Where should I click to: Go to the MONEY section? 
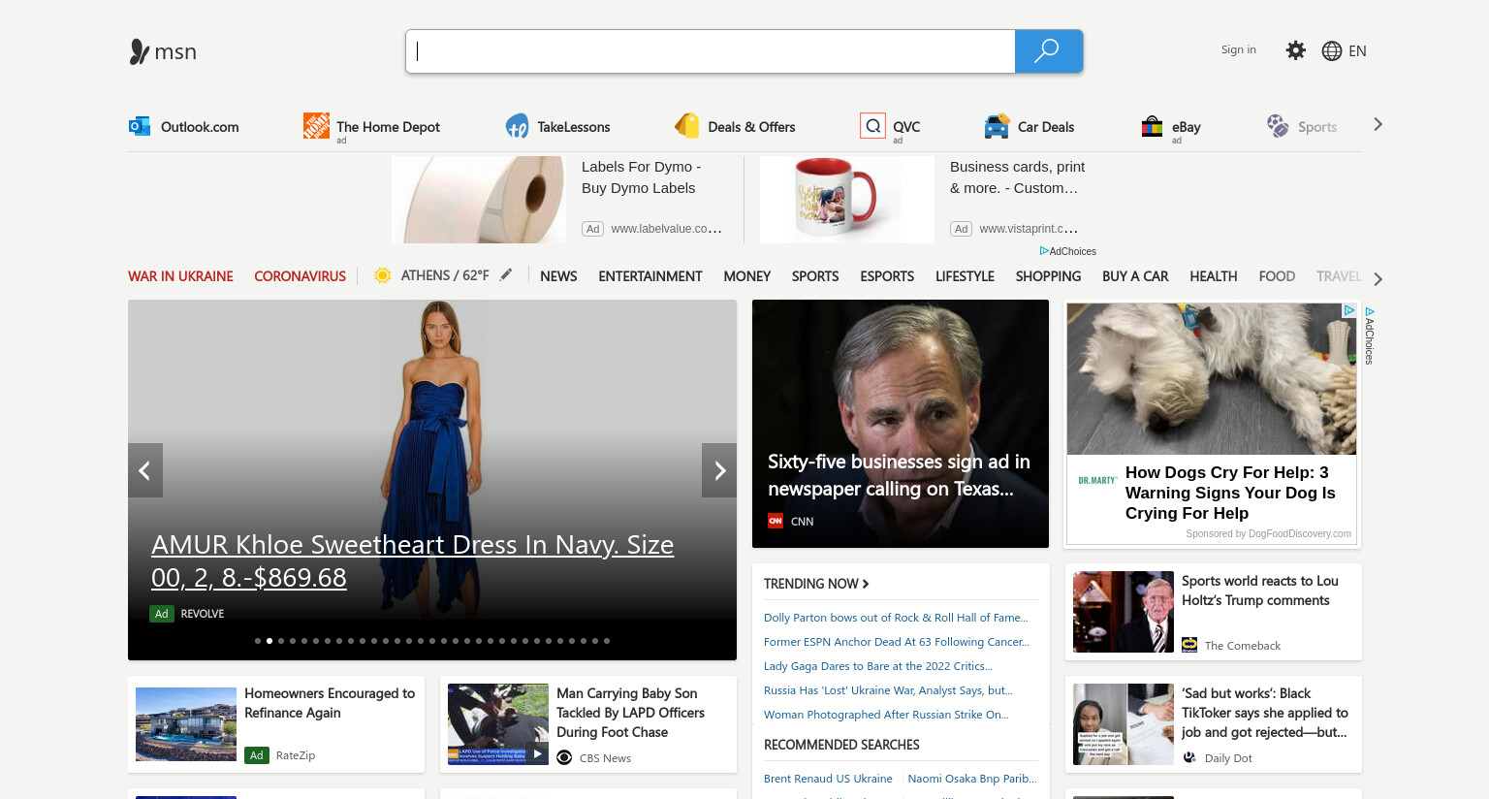[x=747, y=276]
